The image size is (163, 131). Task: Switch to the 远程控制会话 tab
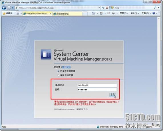[68, 13]
